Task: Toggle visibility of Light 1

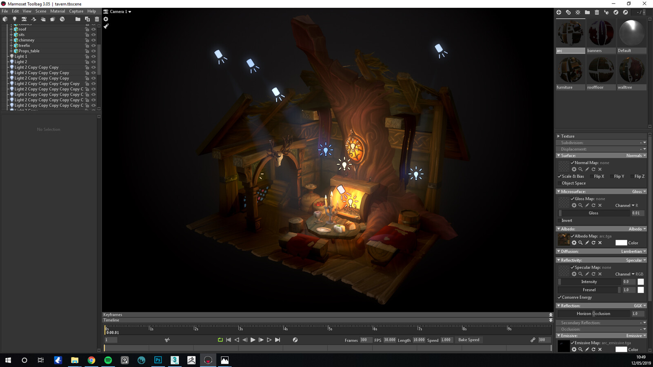Action: coord(93,56)
